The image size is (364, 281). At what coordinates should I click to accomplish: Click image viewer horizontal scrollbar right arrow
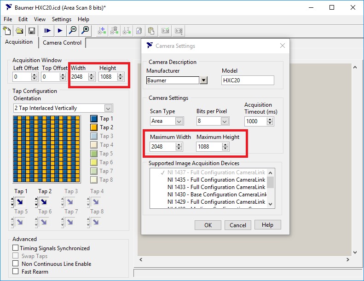point(347,260)
